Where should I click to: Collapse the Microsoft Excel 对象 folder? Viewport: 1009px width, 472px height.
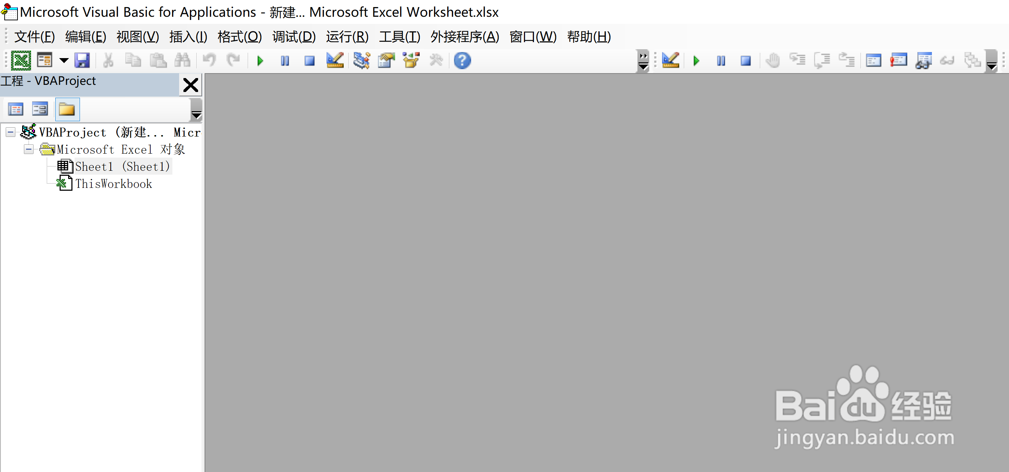click(x=28, y=149)
